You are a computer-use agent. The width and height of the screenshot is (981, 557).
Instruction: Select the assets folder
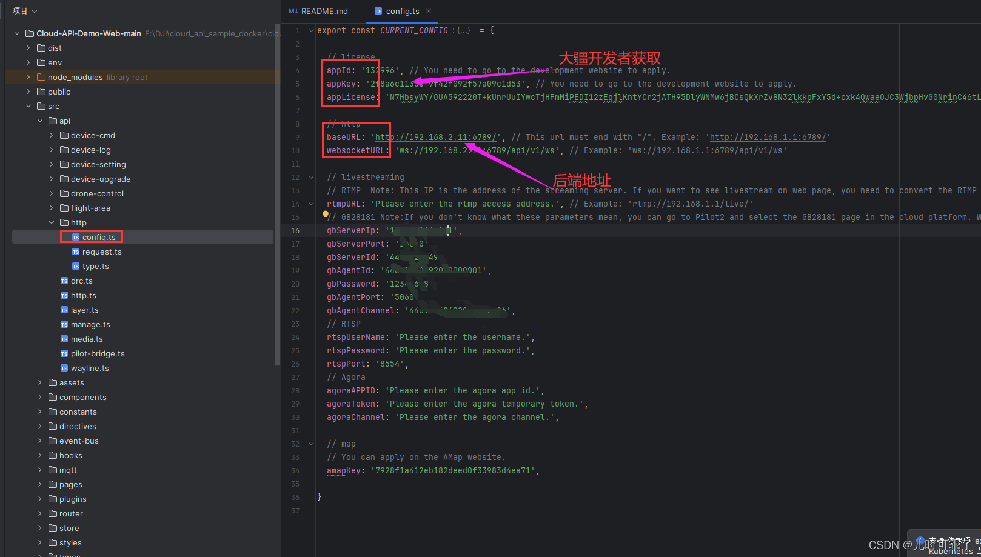pyautogui.click(x=72, y=382)
